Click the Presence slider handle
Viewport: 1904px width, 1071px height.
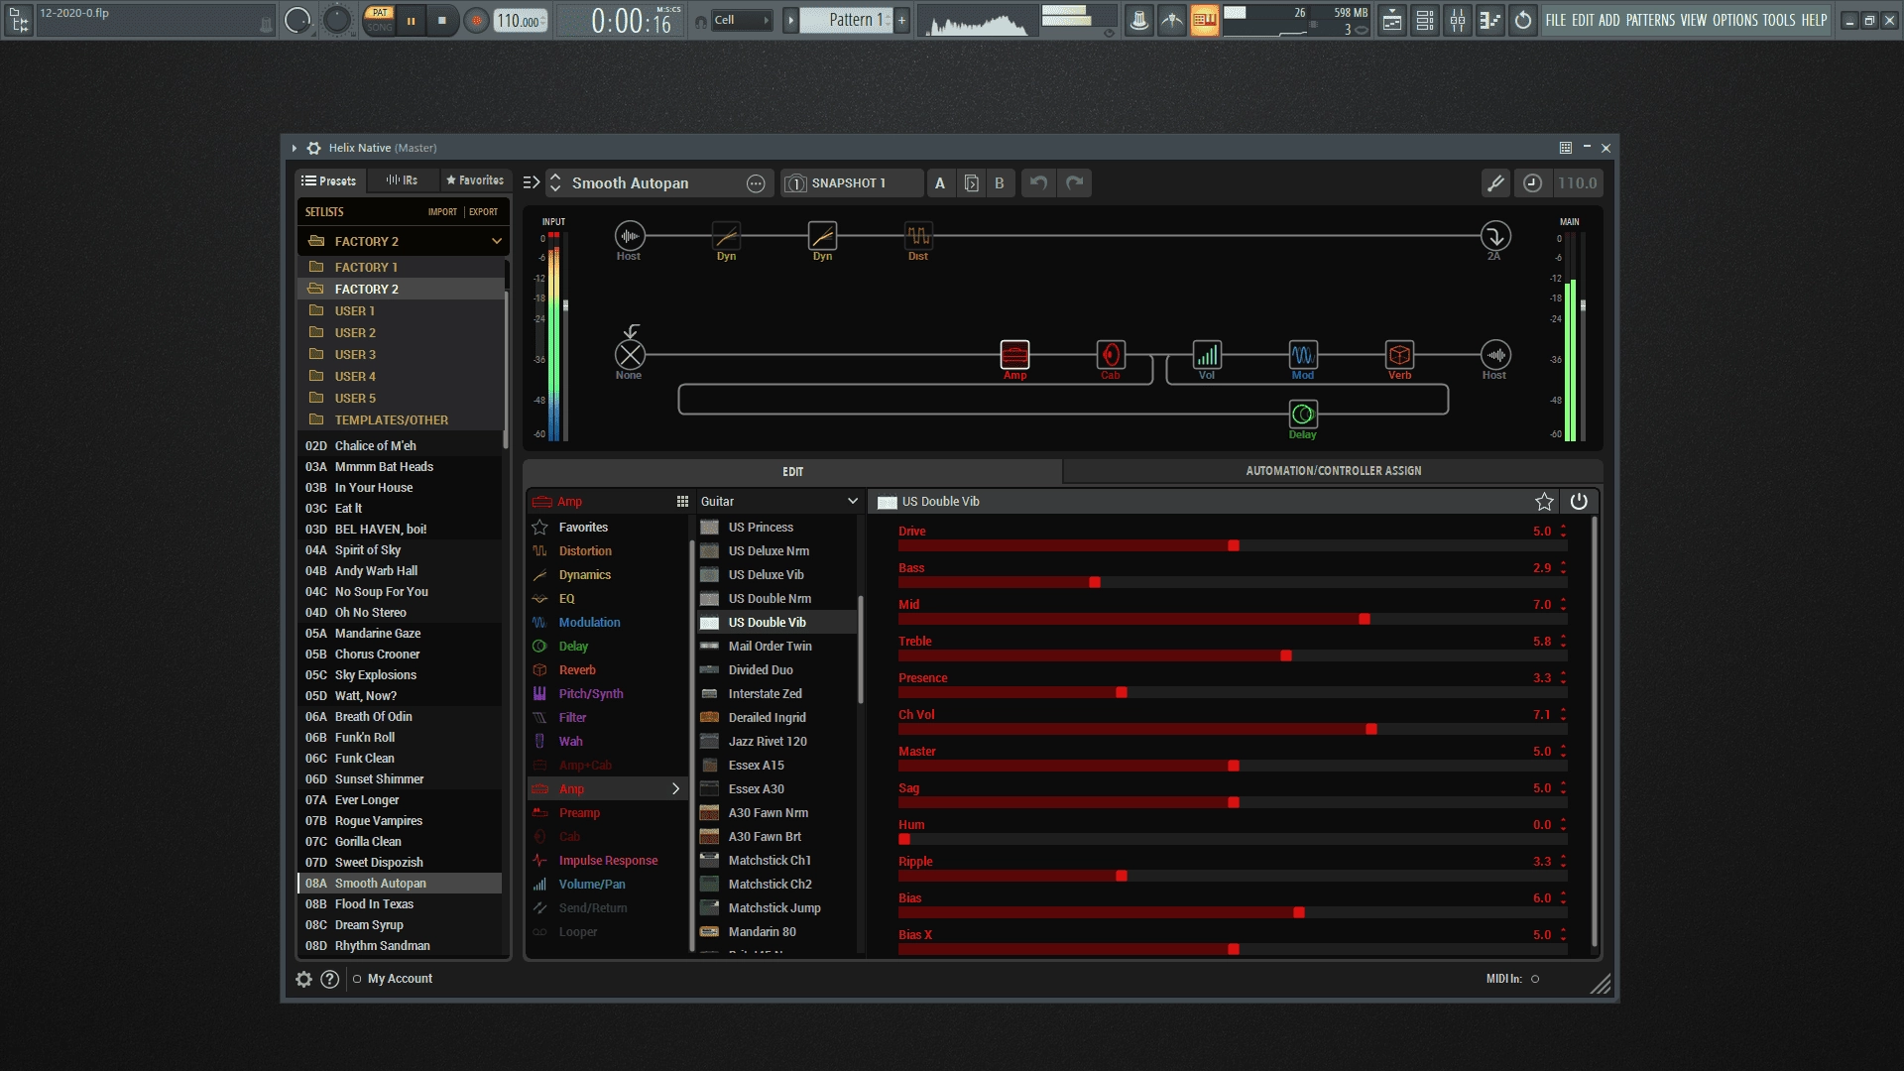[x=1122, y=693]
